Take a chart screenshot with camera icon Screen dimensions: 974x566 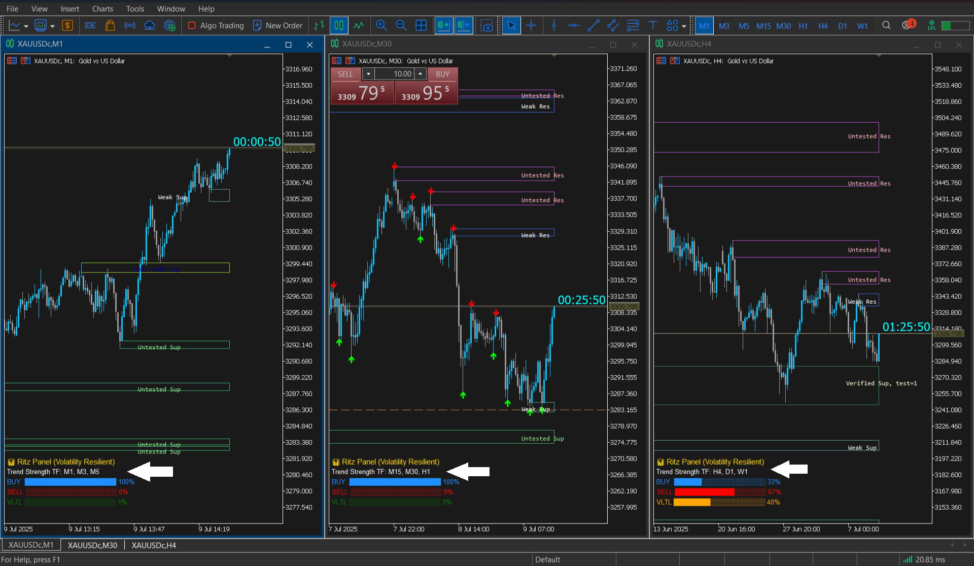[x=486, y=25]
